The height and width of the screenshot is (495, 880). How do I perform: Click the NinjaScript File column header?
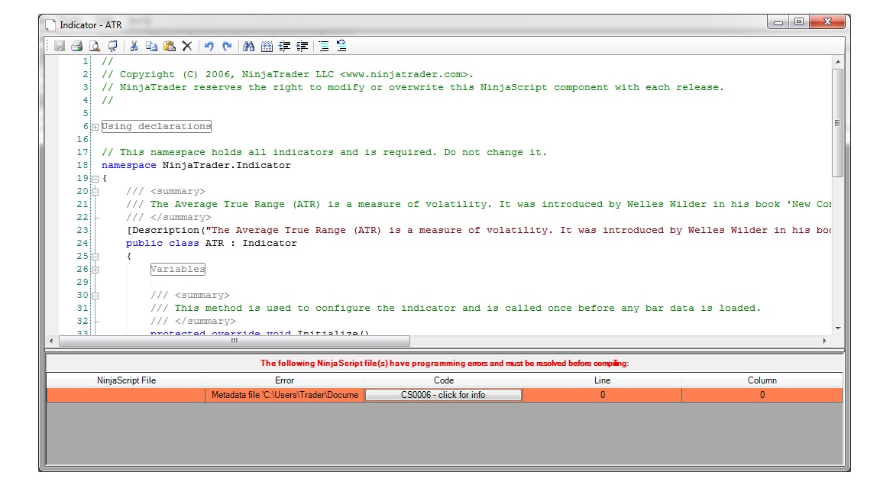(x=126, y=380)
